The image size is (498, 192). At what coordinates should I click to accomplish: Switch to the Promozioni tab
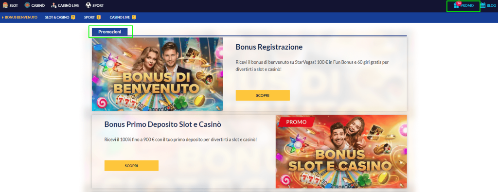click(x=109, y=32)
